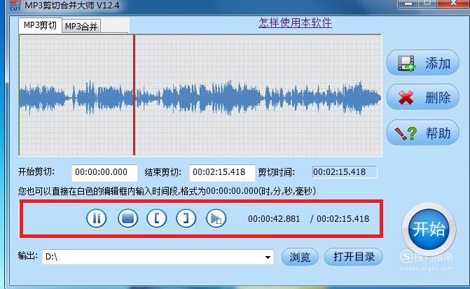Click the current time 00:00:42.881 readout
470x289 pixels.
click(274, 219)
